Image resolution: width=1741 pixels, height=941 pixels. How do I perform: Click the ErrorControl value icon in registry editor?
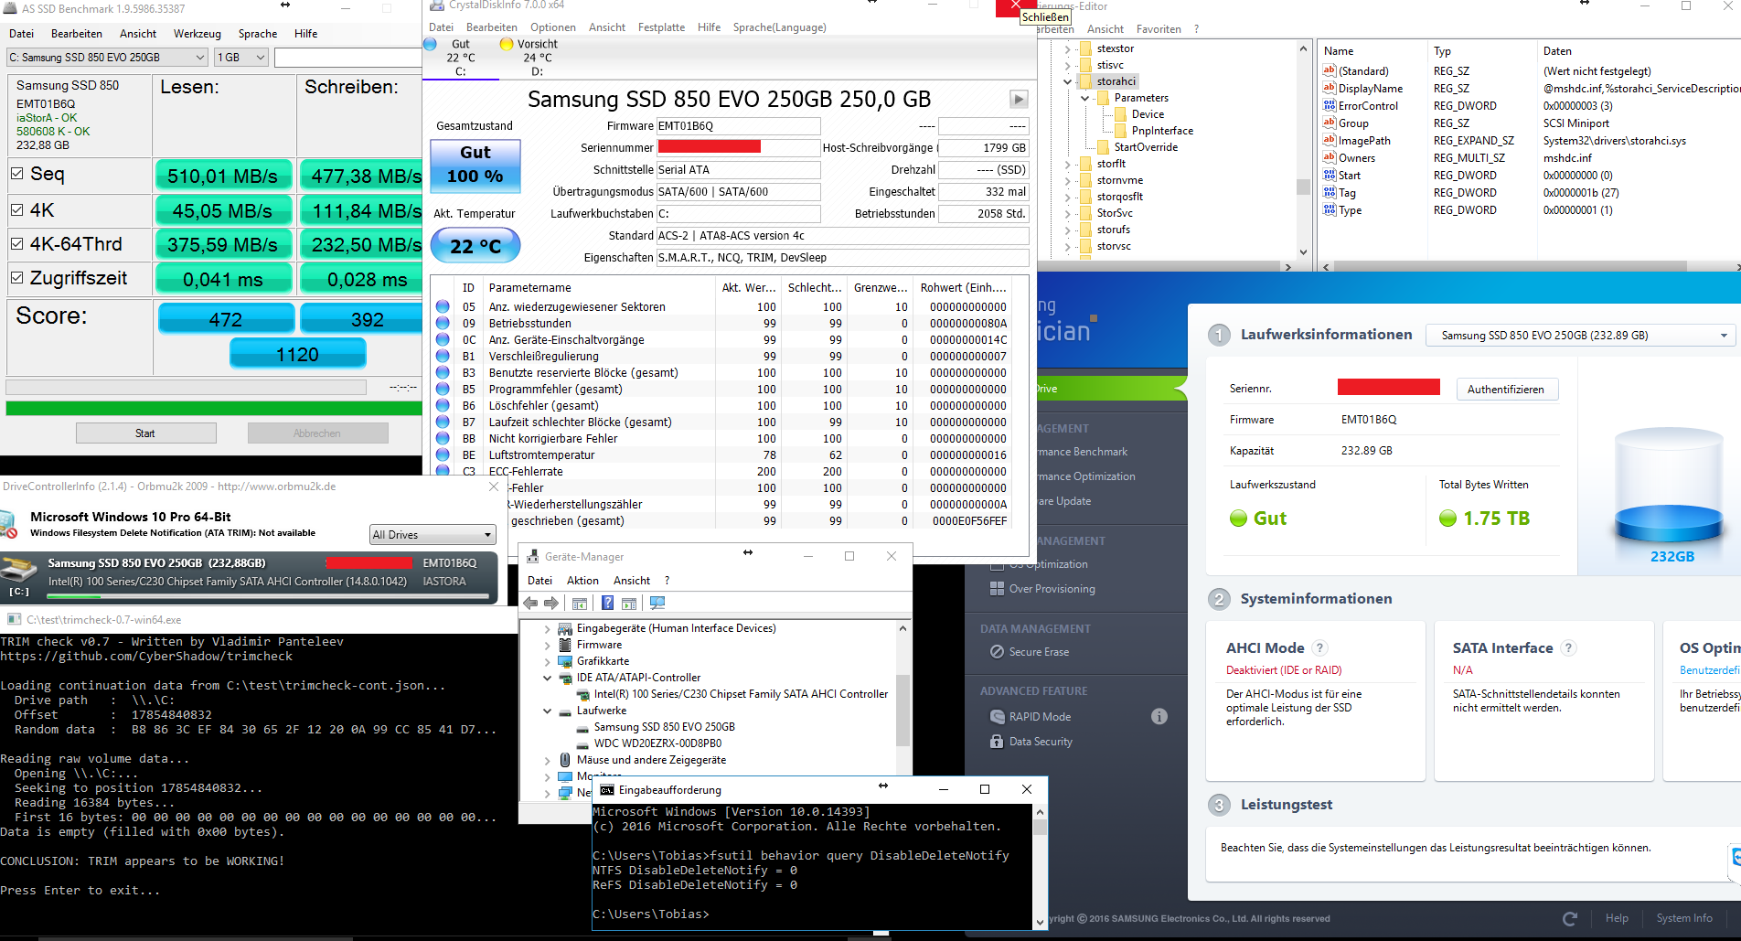coord(1330,105)
